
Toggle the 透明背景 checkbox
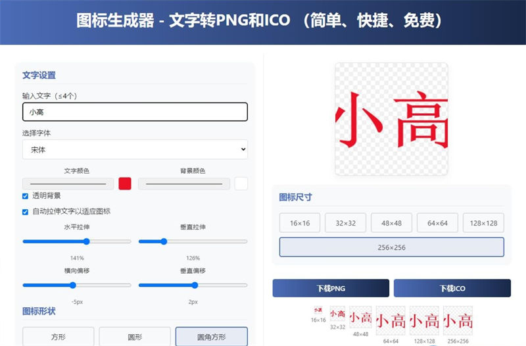(26, 196)
